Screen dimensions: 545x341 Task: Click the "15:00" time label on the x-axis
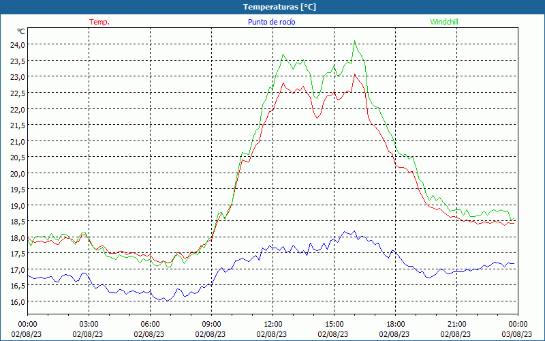pos(334,325)
